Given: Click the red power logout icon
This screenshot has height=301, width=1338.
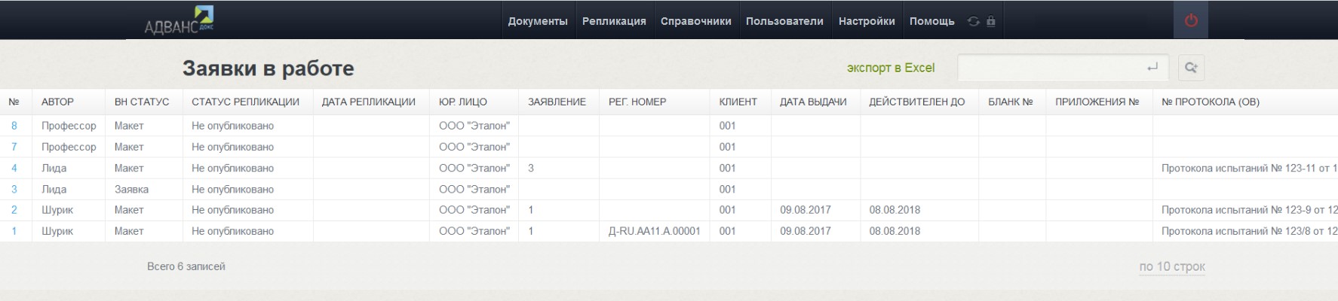Looking at the screenshot, I should point(1191,21).
